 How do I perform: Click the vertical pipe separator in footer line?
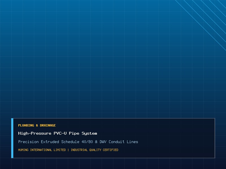click(68, 150)
